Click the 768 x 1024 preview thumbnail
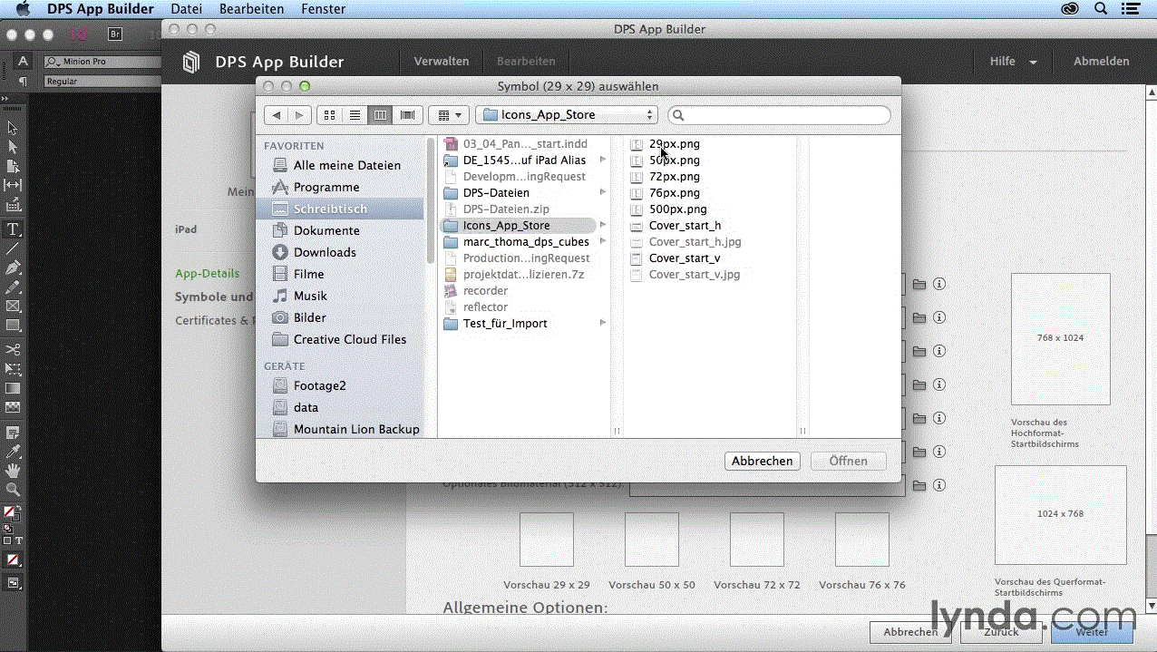 click(1060, 338)
